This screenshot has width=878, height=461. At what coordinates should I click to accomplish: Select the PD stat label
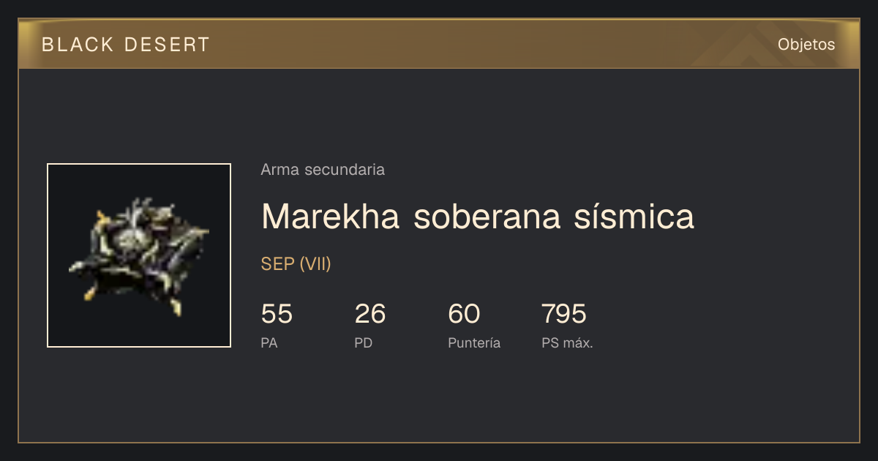[364, 343]
